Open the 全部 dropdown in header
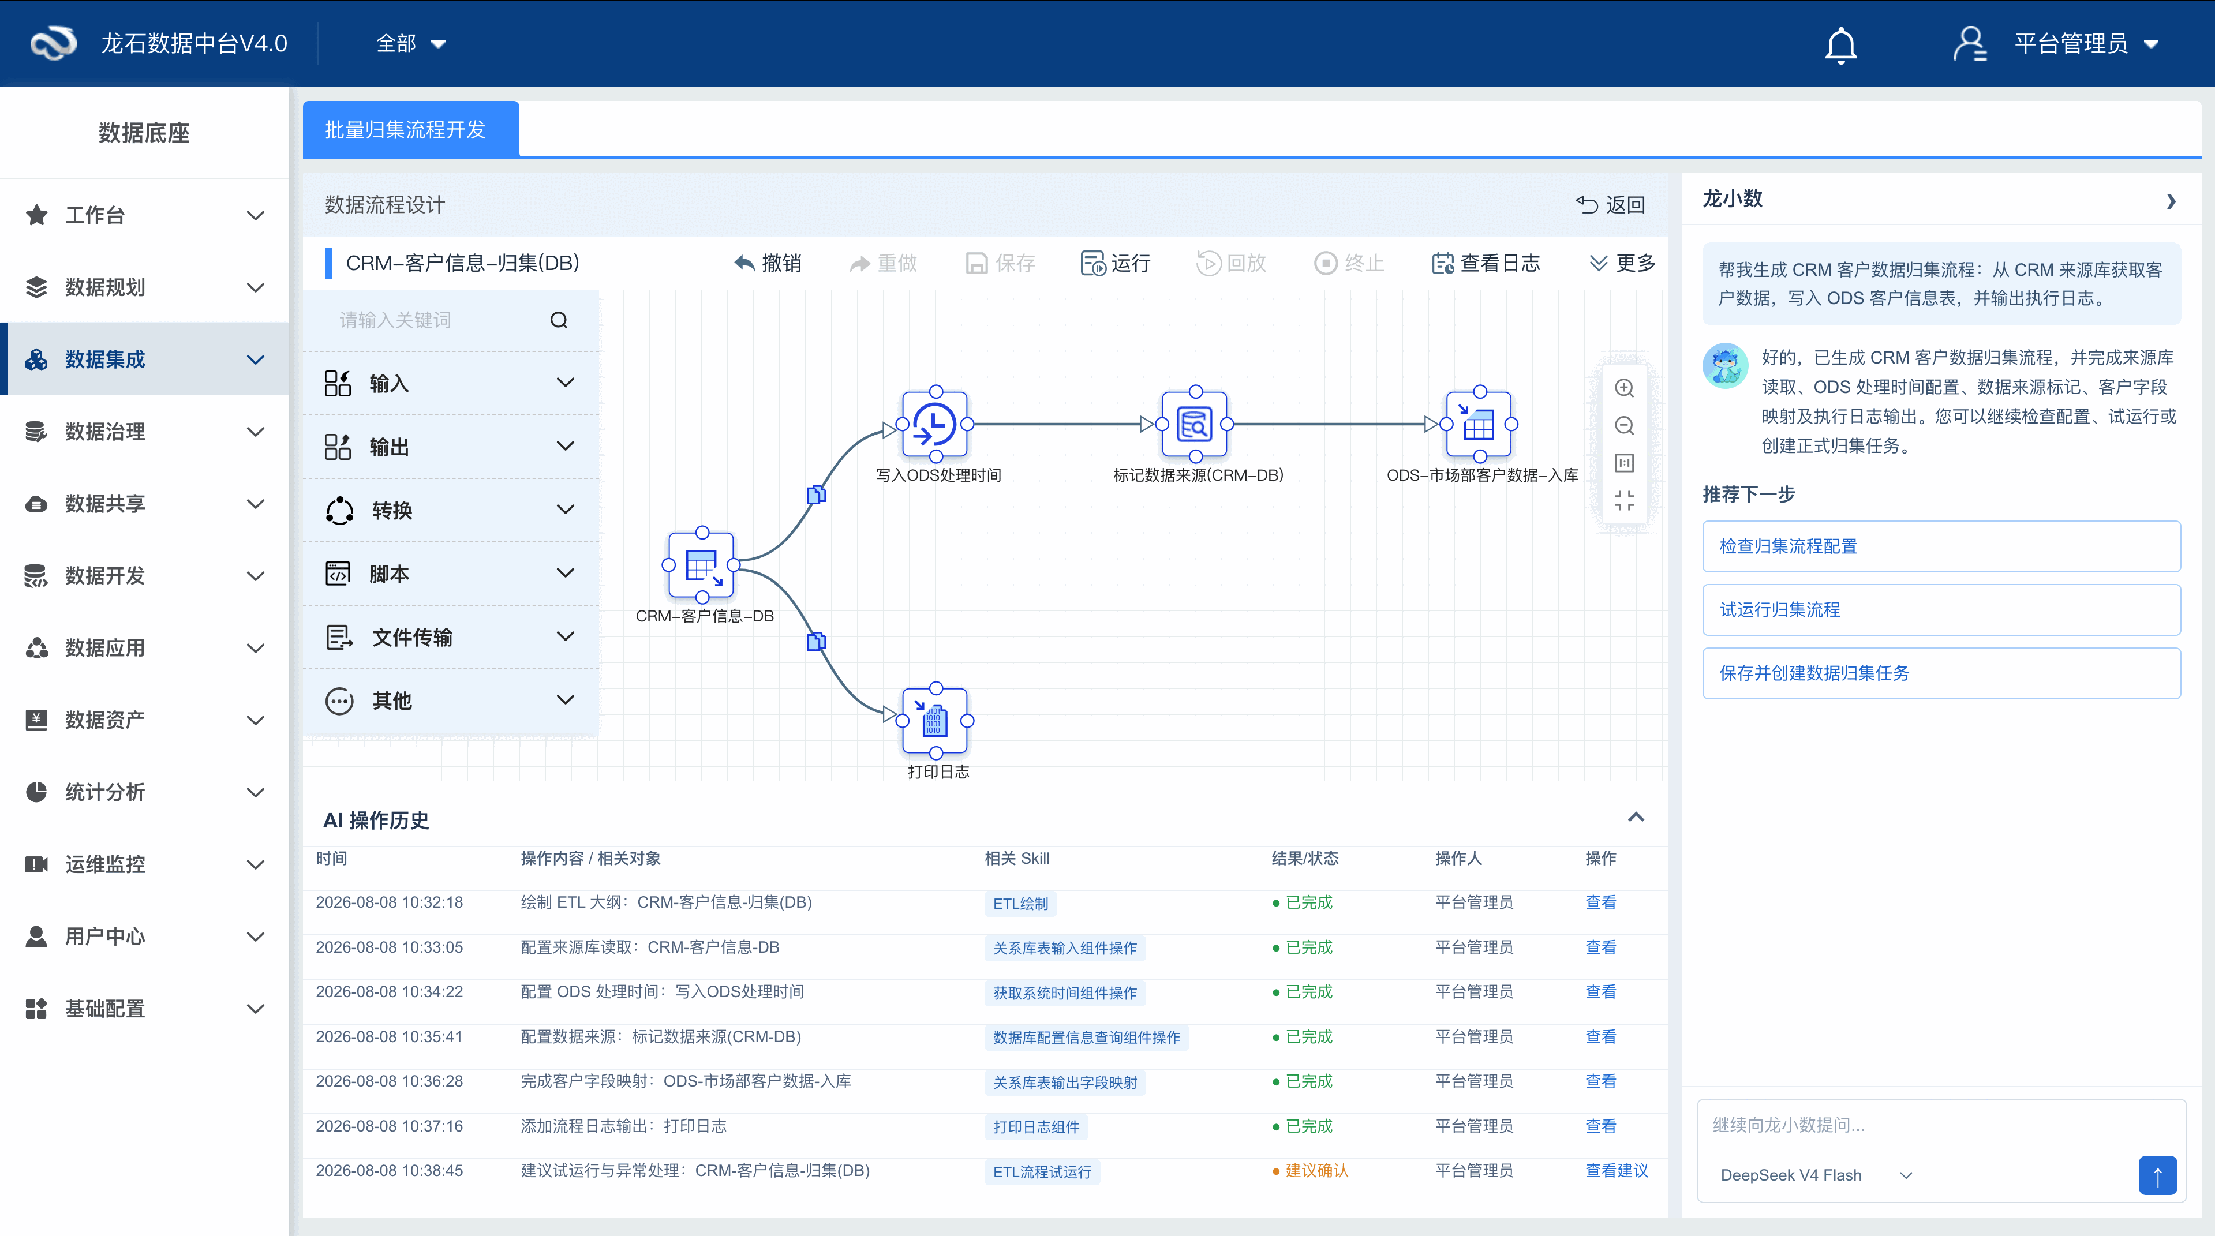Image resolution: width=2215 pixels, height=1236 pixels. pyautogui.click(x=410, y=44)
